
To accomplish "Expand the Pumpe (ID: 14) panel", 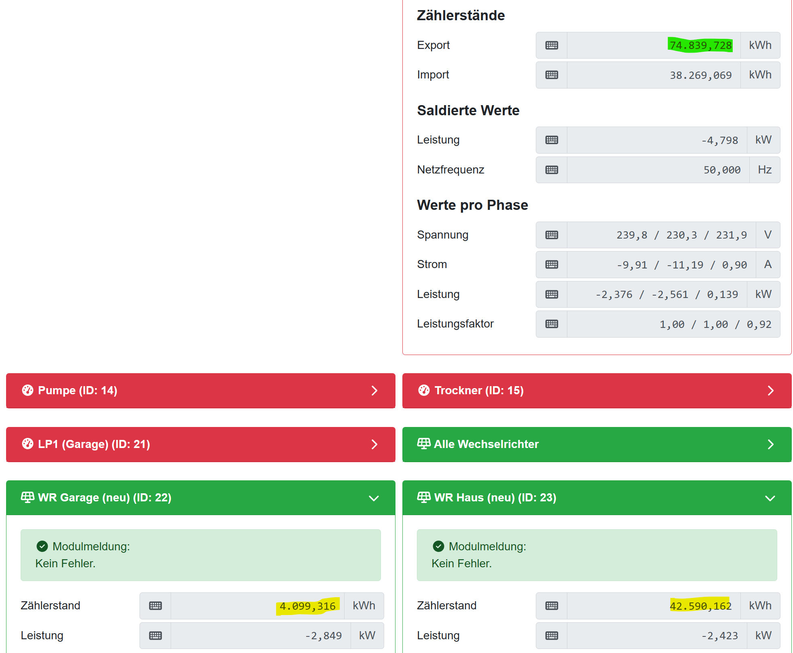I will (374, 391).
